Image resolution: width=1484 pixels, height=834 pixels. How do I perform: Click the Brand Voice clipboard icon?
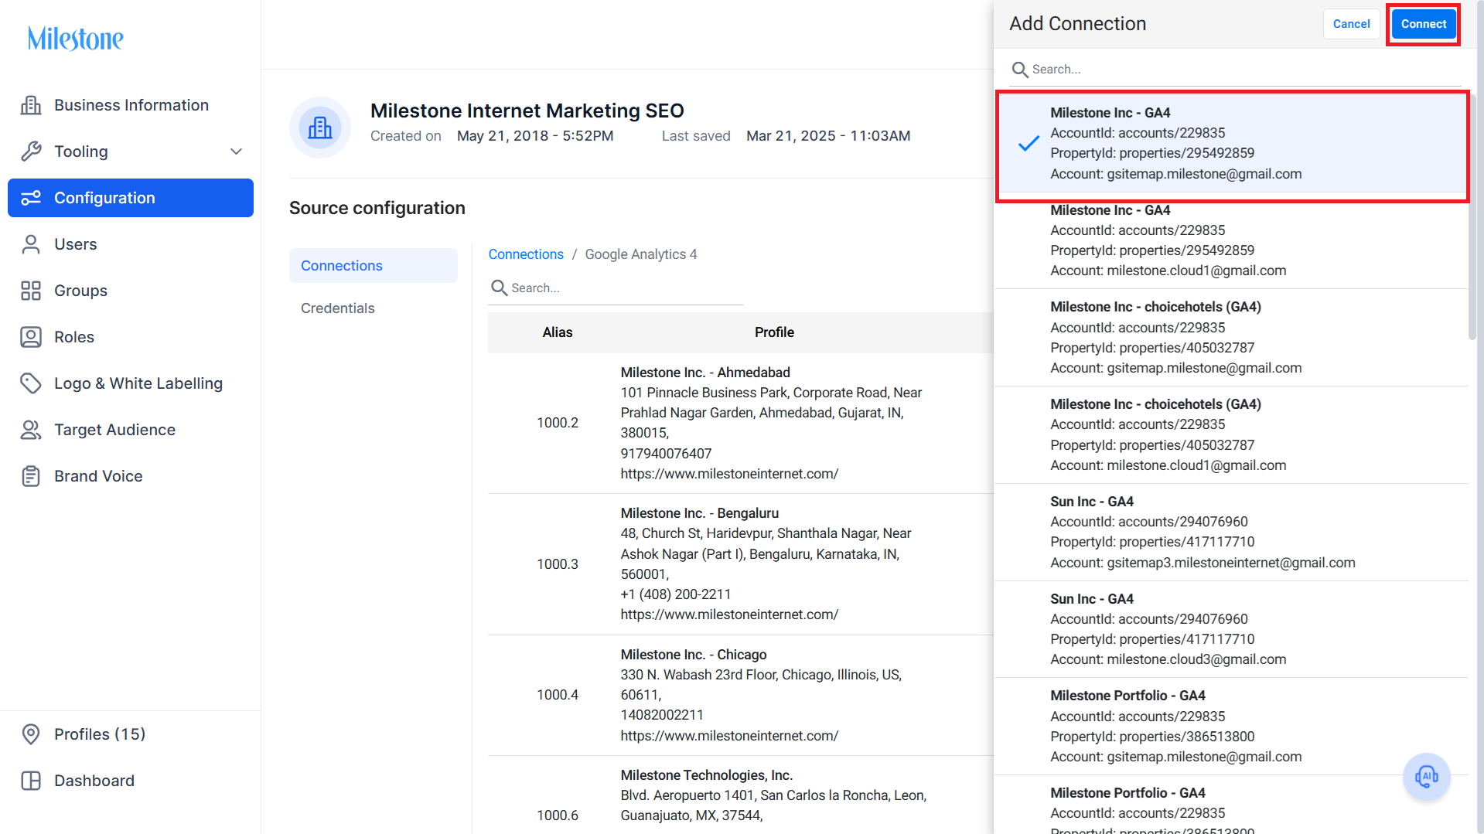[31, 476]
